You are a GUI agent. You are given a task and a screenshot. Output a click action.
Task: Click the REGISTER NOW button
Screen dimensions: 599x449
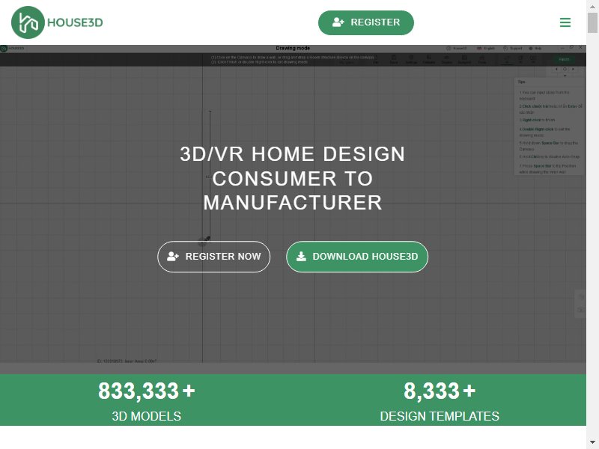click(x=213, y=257)
